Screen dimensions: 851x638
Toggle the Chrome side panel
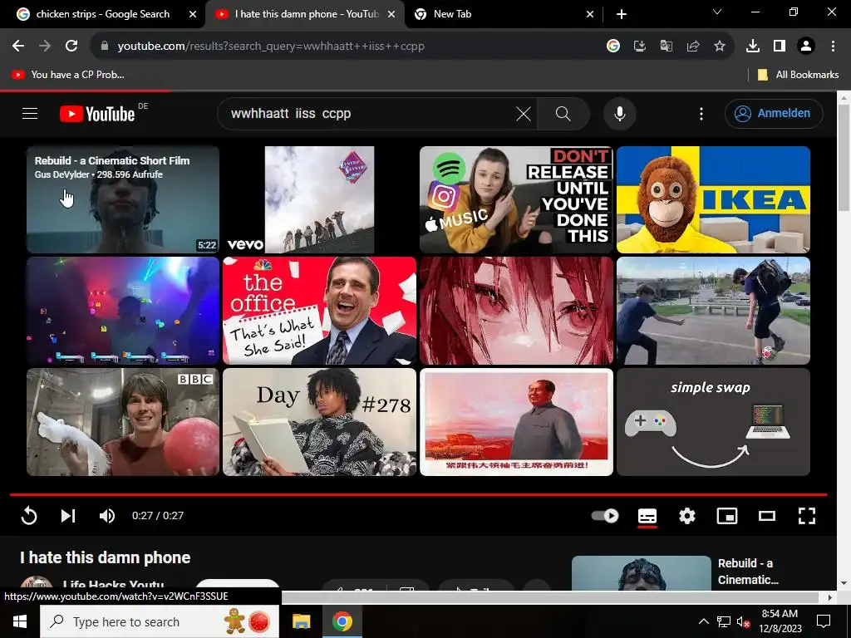(780, 47)
